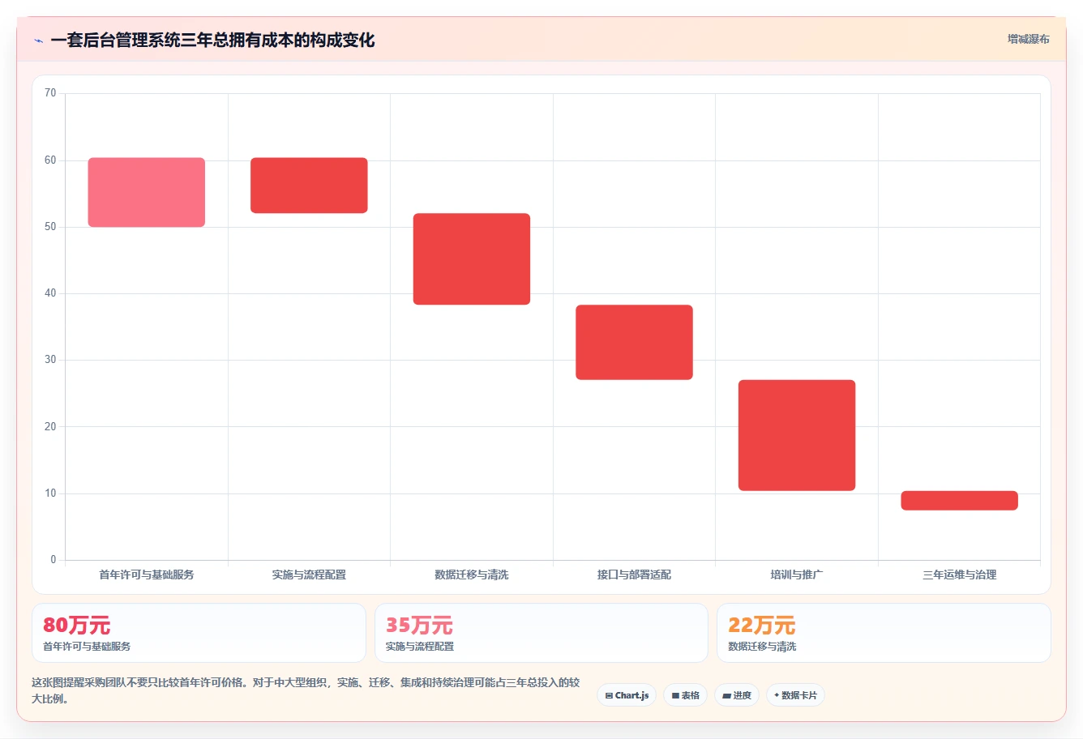Click the y-axis value 0
The height and width of the screenshot is (739, 1083).
click(54, 560)
